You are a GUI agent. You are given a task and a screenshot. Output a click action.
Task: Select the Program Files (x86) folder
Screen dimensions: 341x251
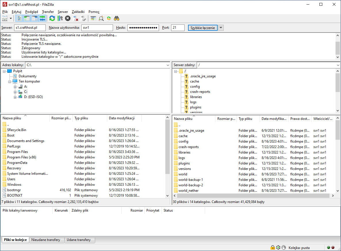click(22, 157)
